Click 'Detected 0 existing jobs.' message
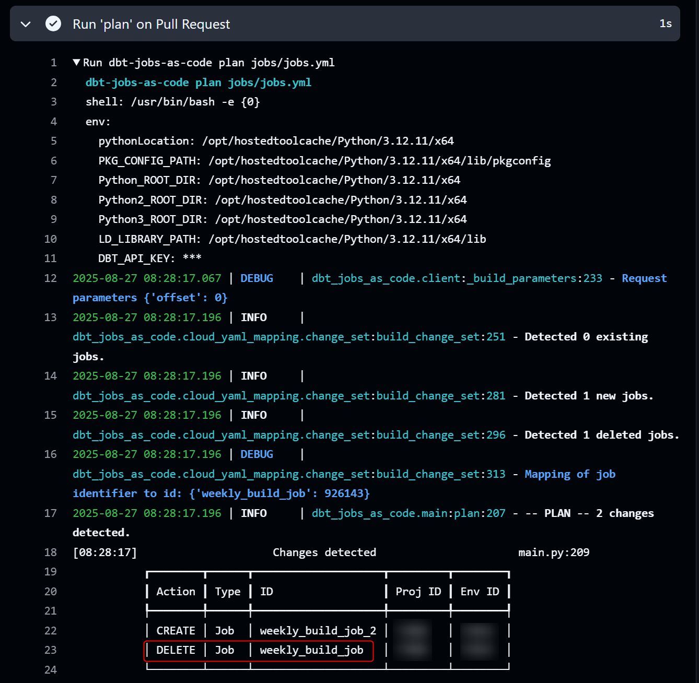699x683 pixels. pyautogui.click(x=360, y=347)
